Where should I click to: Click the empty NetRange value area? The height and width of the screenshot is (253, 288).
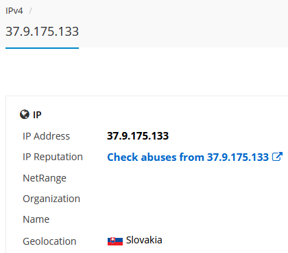pos(194,178)
